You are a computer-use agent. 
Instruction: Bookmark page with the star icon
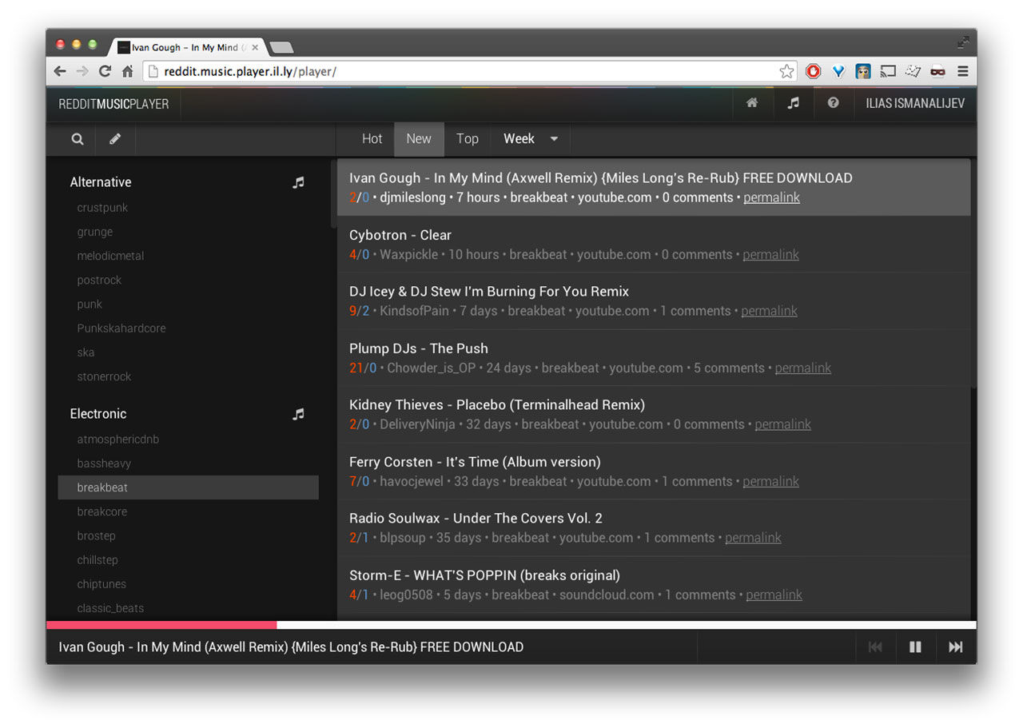[786, 71]
